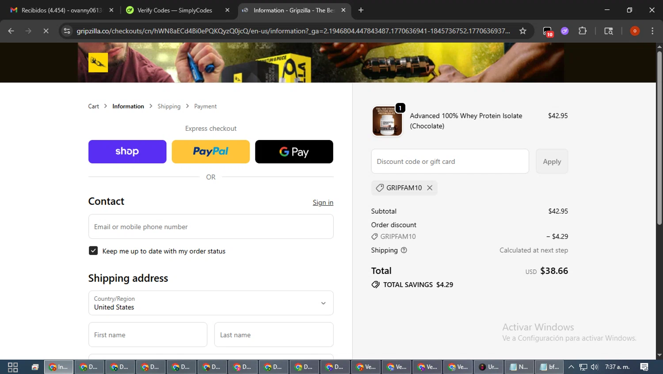
Task: Go back with browser back arrow
Action: [x=11, y=31]
